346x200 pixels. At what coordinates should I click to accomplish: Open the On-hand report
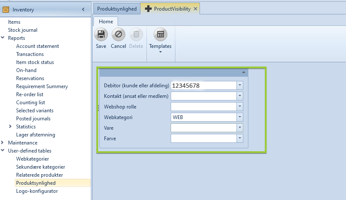coord(26,70)
